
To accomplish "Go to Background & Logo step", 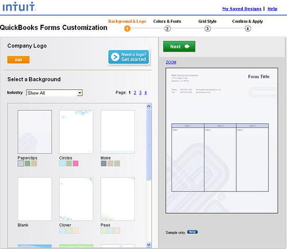I will 127,21.
